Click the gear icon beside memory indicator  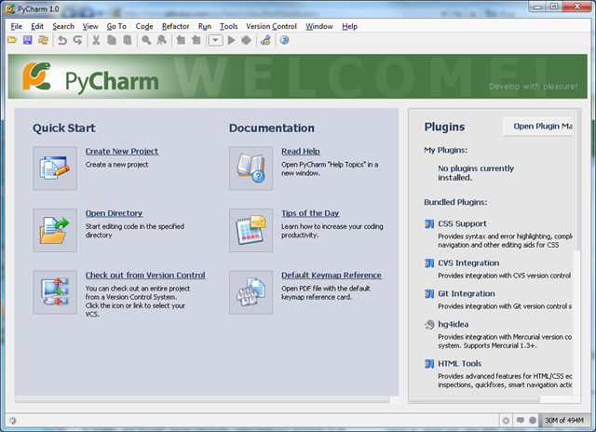coord(506,420)
